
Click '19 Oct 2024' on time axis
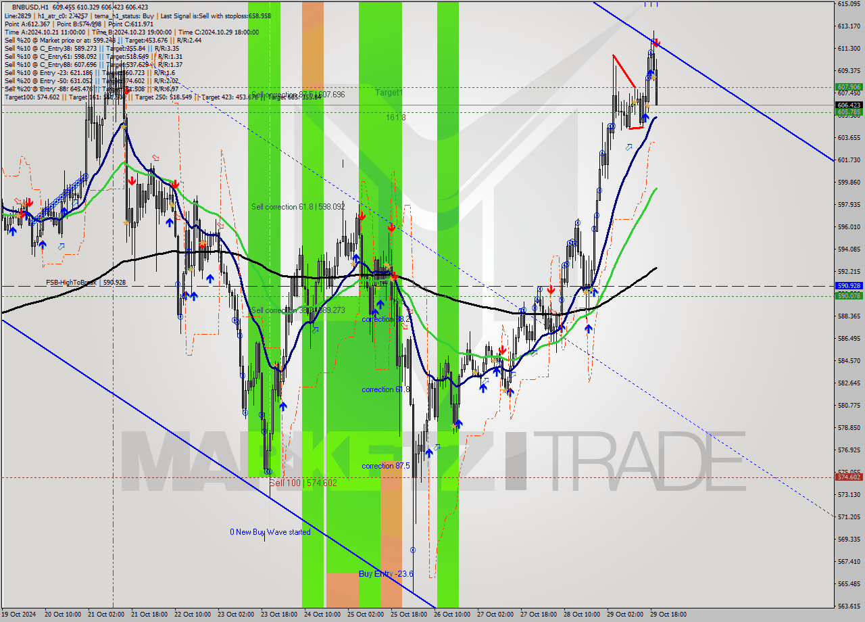tap(18, 615)
